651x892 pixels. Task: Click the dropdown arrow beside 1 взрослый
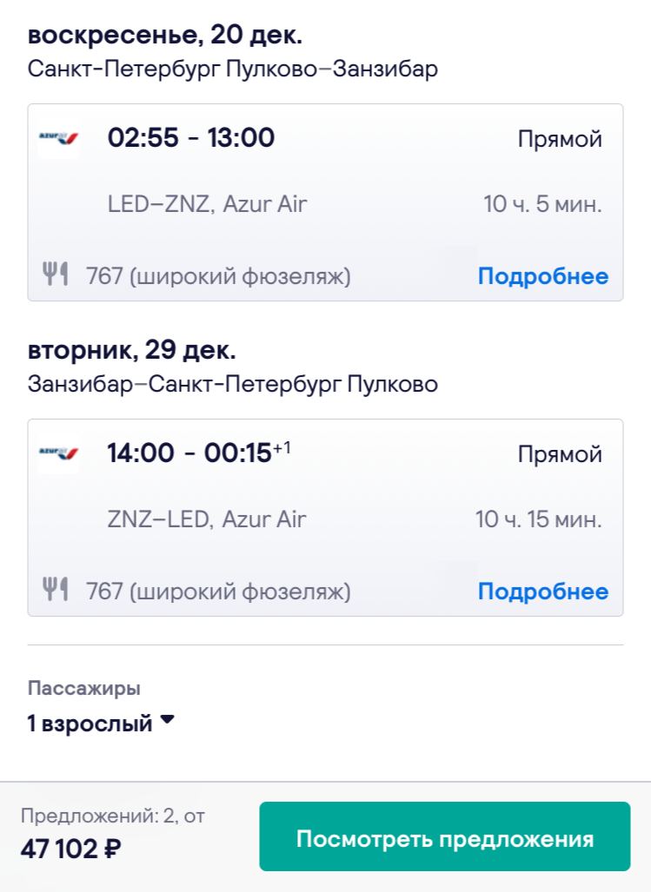pyautogui.click(x=167, y=719)
